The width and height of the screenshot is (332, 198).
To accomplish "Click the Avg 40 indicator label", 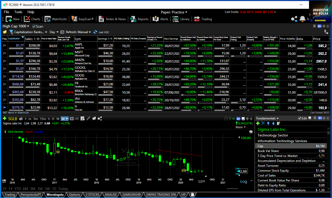I will click(29, 132).
